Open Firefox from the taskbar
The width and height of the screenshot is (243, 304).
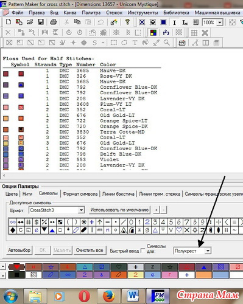coord(109,296)
